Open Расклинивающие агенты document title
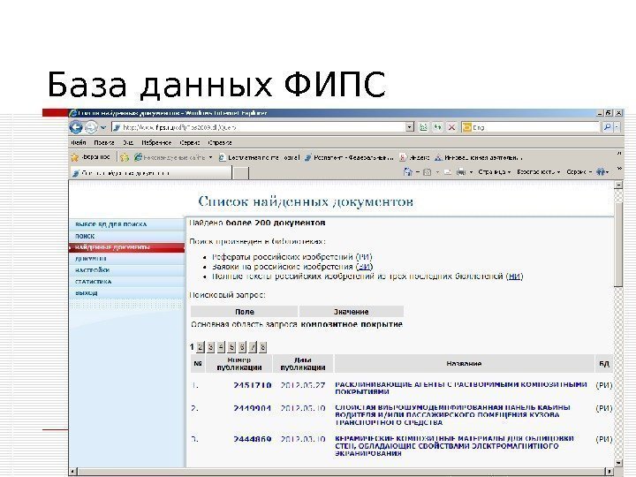The height and width of the screenshot is (477, 636). point(461,388)
